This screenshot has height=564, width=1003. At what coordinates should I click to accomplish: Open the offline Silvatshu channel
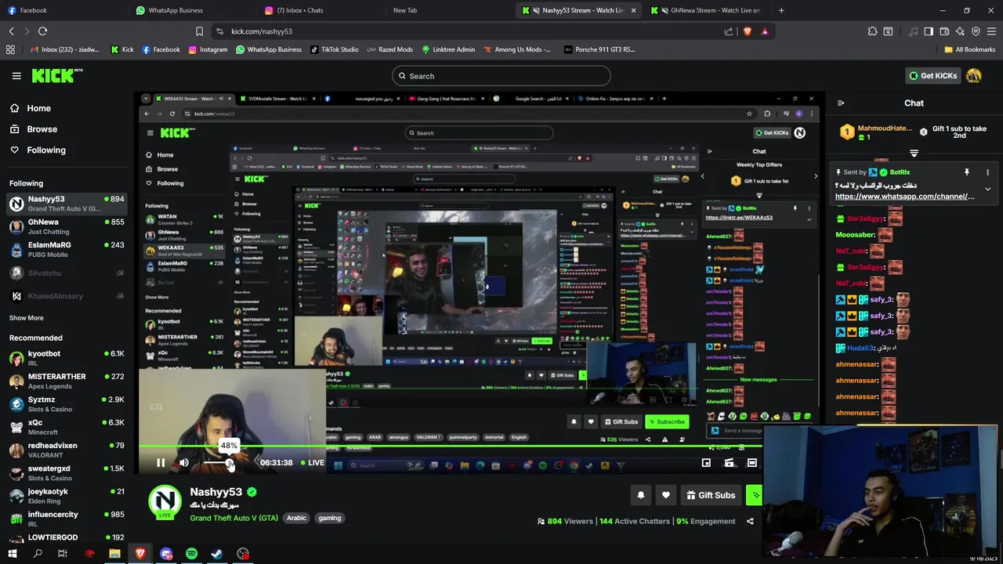(x=67, y=273)
